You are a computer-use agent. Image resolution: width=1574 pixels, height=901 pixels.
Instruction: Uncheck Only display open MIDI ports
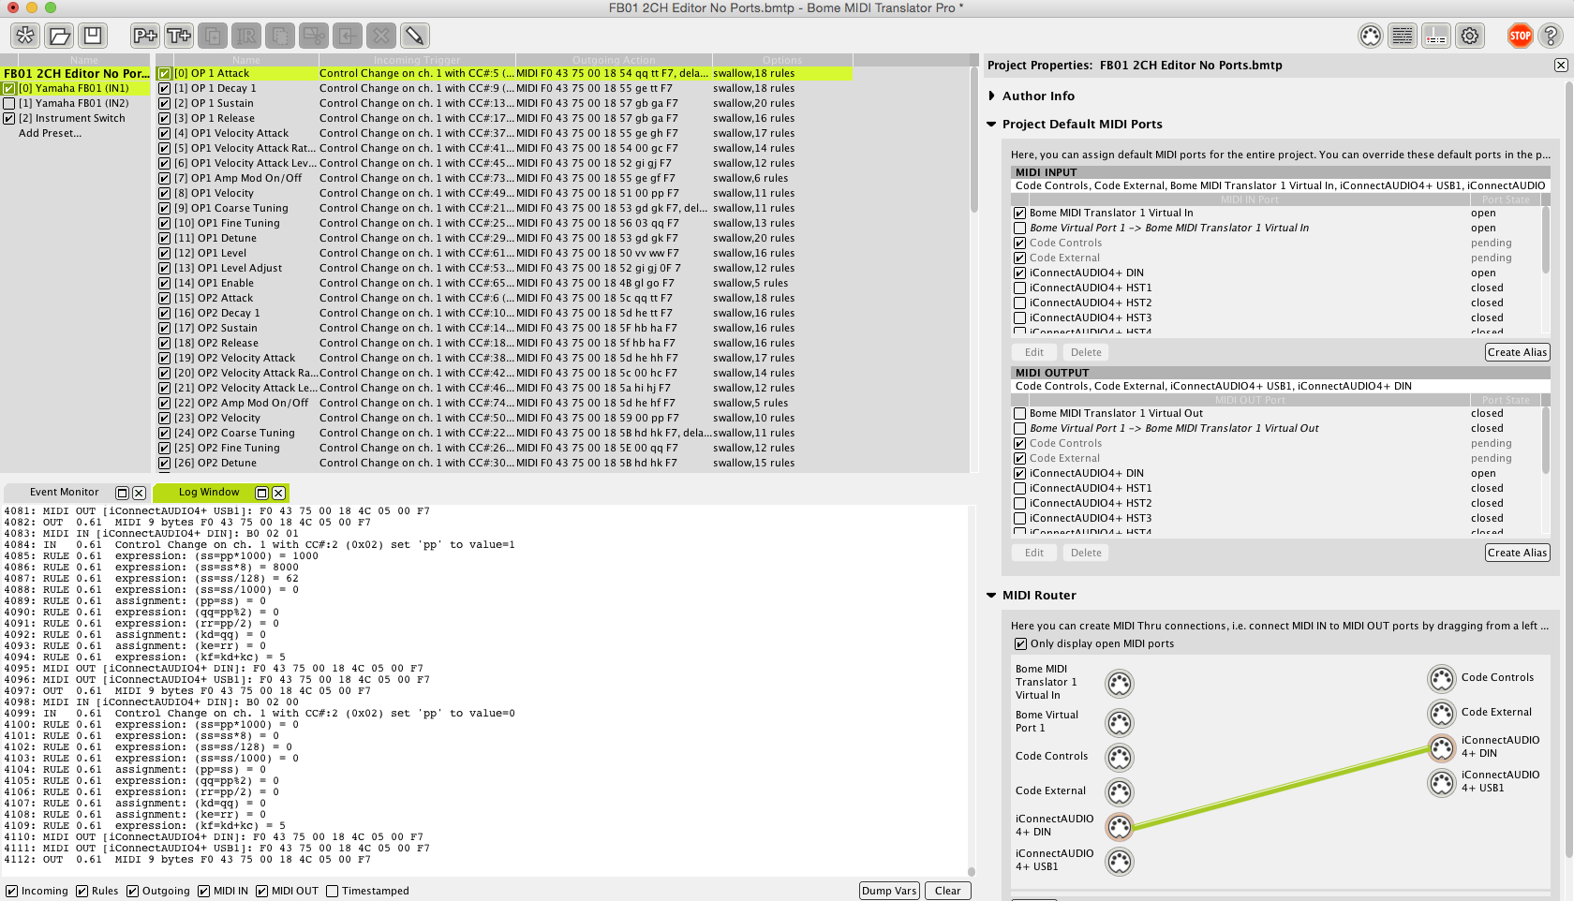point(1021,644)
